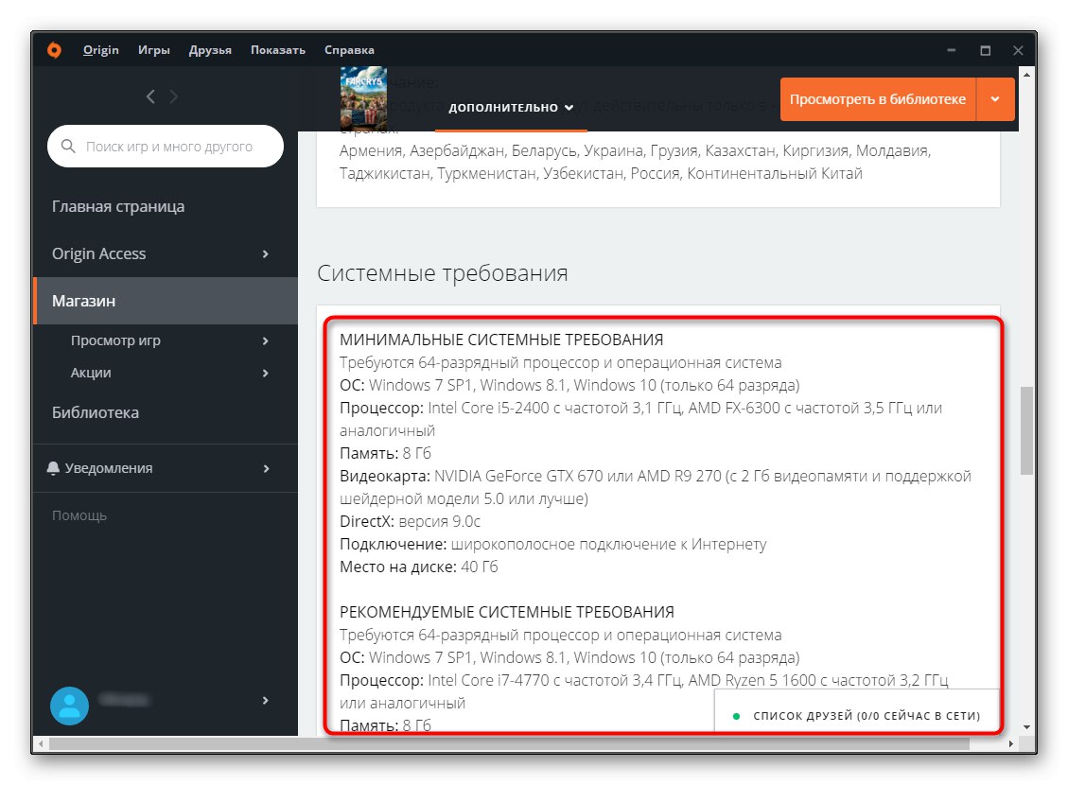This screenshot has height=785, width=1068.
Task: Open the дополнительно dropdown
Action: [511, 107]
